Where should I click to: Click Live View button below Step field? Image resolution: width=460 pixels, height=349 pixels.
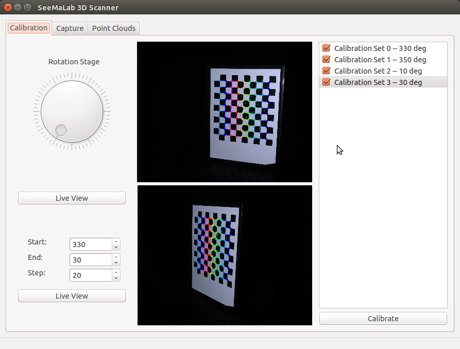point(72,295)
